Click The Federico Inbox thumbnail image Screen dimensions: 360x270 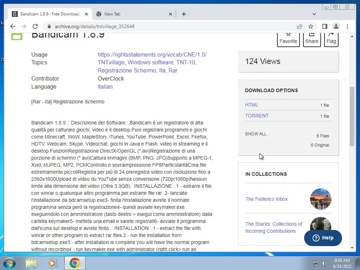(x=321, y=199)
